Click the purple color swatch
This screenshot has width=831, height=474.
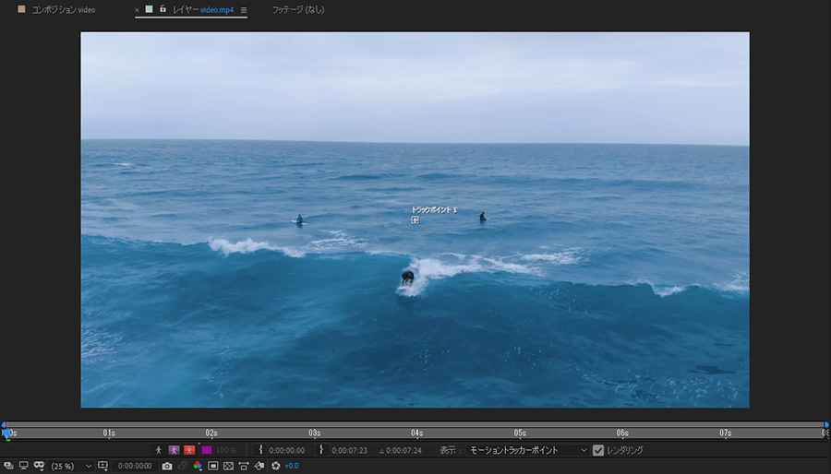point(206,450)
